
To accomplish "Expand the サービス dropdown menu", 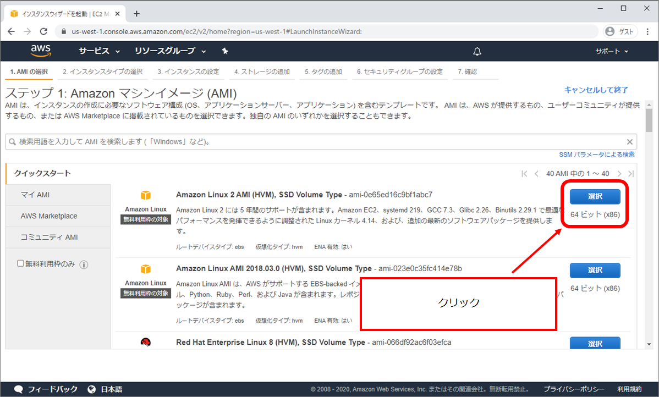I will pyautogui.click(x=99, y=51).
